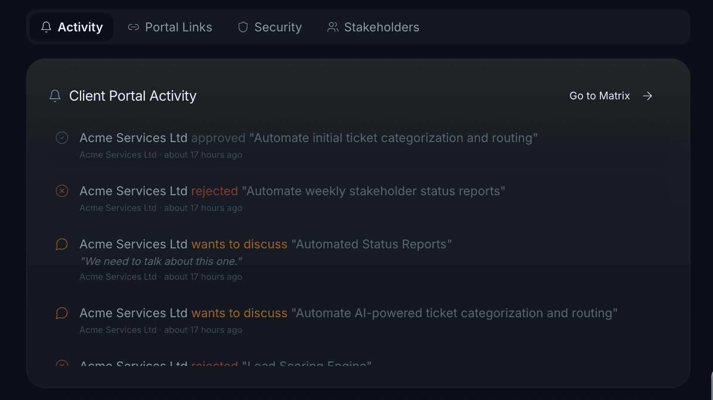The width and height of the screenshot is (713, 400).
Task: Select the rejected weekly stakeholder reports entry
Action: [292, 191]
